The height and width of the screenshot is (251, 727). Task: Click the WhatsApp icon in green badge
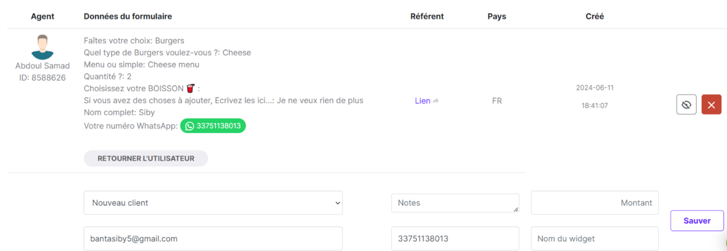coord(189,126)
